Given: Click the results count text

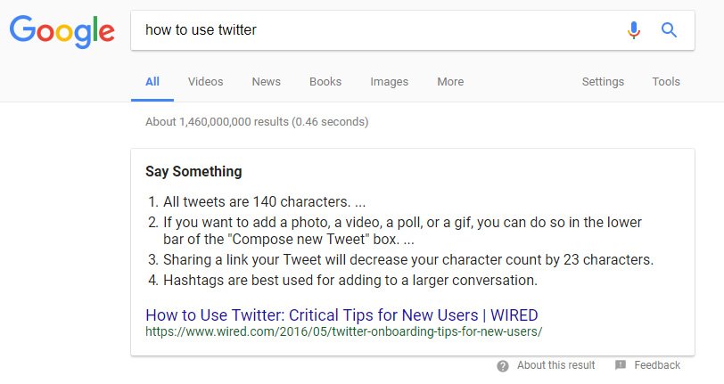Looking at the screenshot, I should 257,122.
